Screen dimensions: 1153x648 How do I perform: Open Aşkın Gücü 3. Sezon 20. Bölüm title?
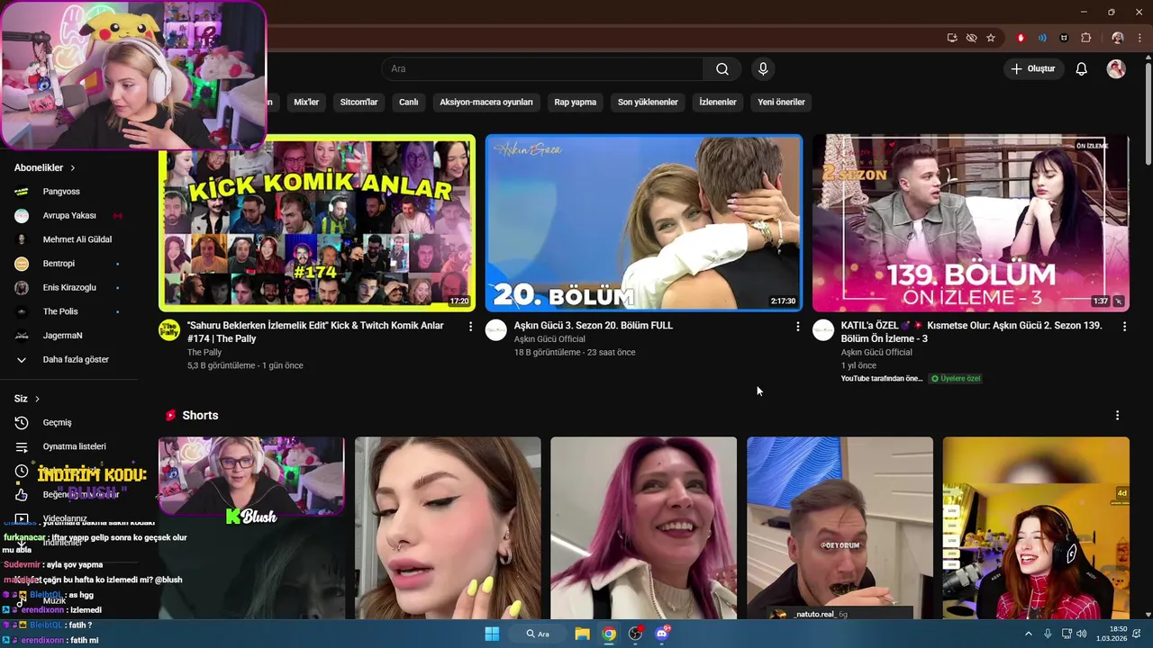tap(594, 326)
